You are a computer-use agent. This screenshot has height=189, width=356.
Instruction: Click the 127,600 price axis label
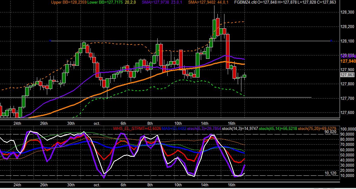[347, 112]
